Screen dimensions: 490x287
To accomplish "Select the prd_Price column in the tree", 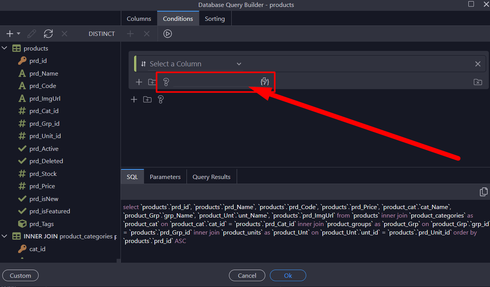I will [x=42, y=186].
